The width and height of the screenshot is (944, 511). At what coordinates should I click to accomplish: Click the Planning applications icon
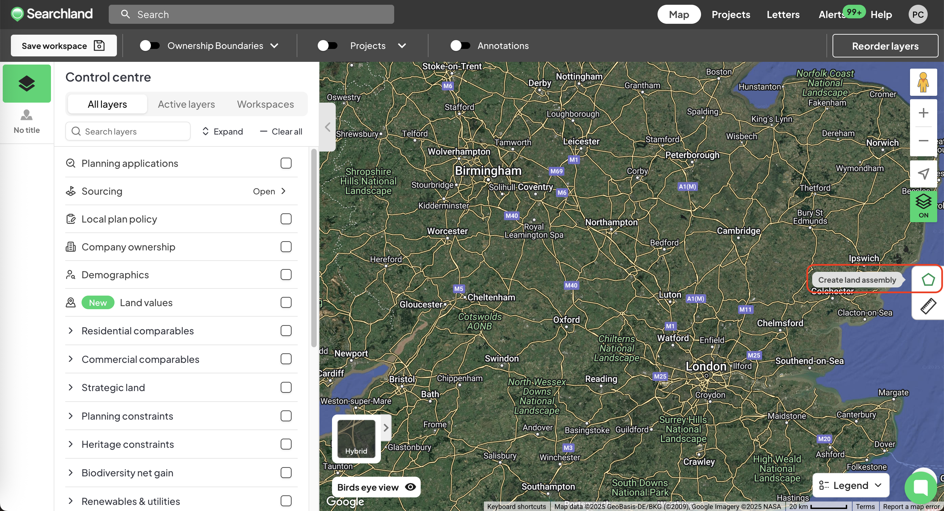tap(70, 163)
